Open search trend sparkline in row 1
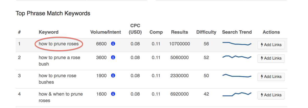Image resolution: width=308 pixels, height=108 pixels. pos(237,44)
